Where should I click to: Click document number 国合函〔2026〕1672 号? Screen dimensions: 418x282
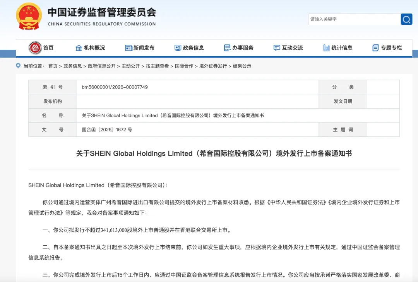click(x=107, y=130)
